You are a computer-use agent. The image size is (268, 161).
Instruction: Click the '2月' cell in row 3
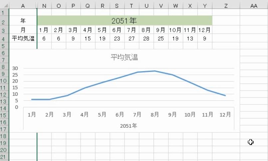pos(59,30)
